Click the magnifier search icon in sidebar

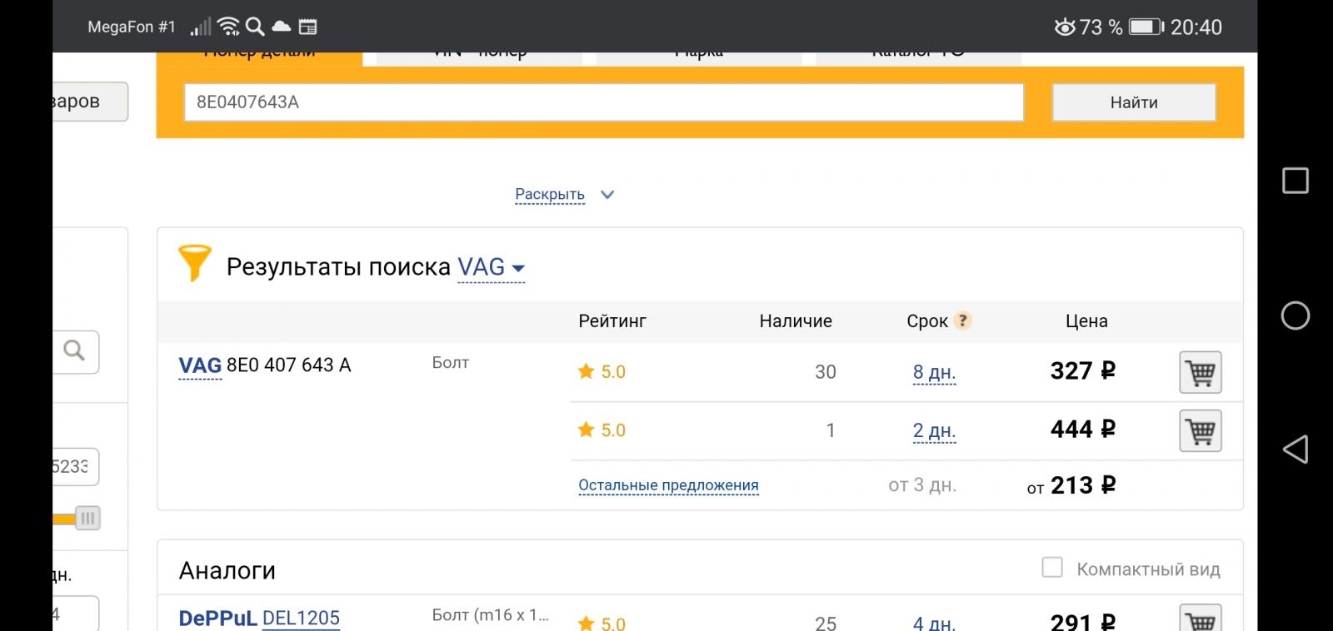pyautogui.click(x=74, y=350)
